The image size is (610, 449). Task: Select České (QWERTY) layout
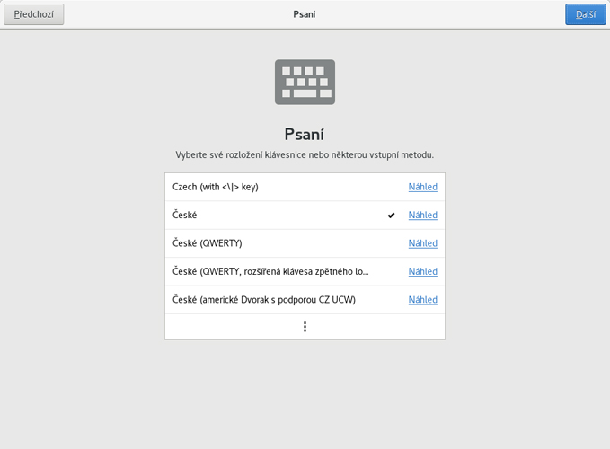pos(305,243)
